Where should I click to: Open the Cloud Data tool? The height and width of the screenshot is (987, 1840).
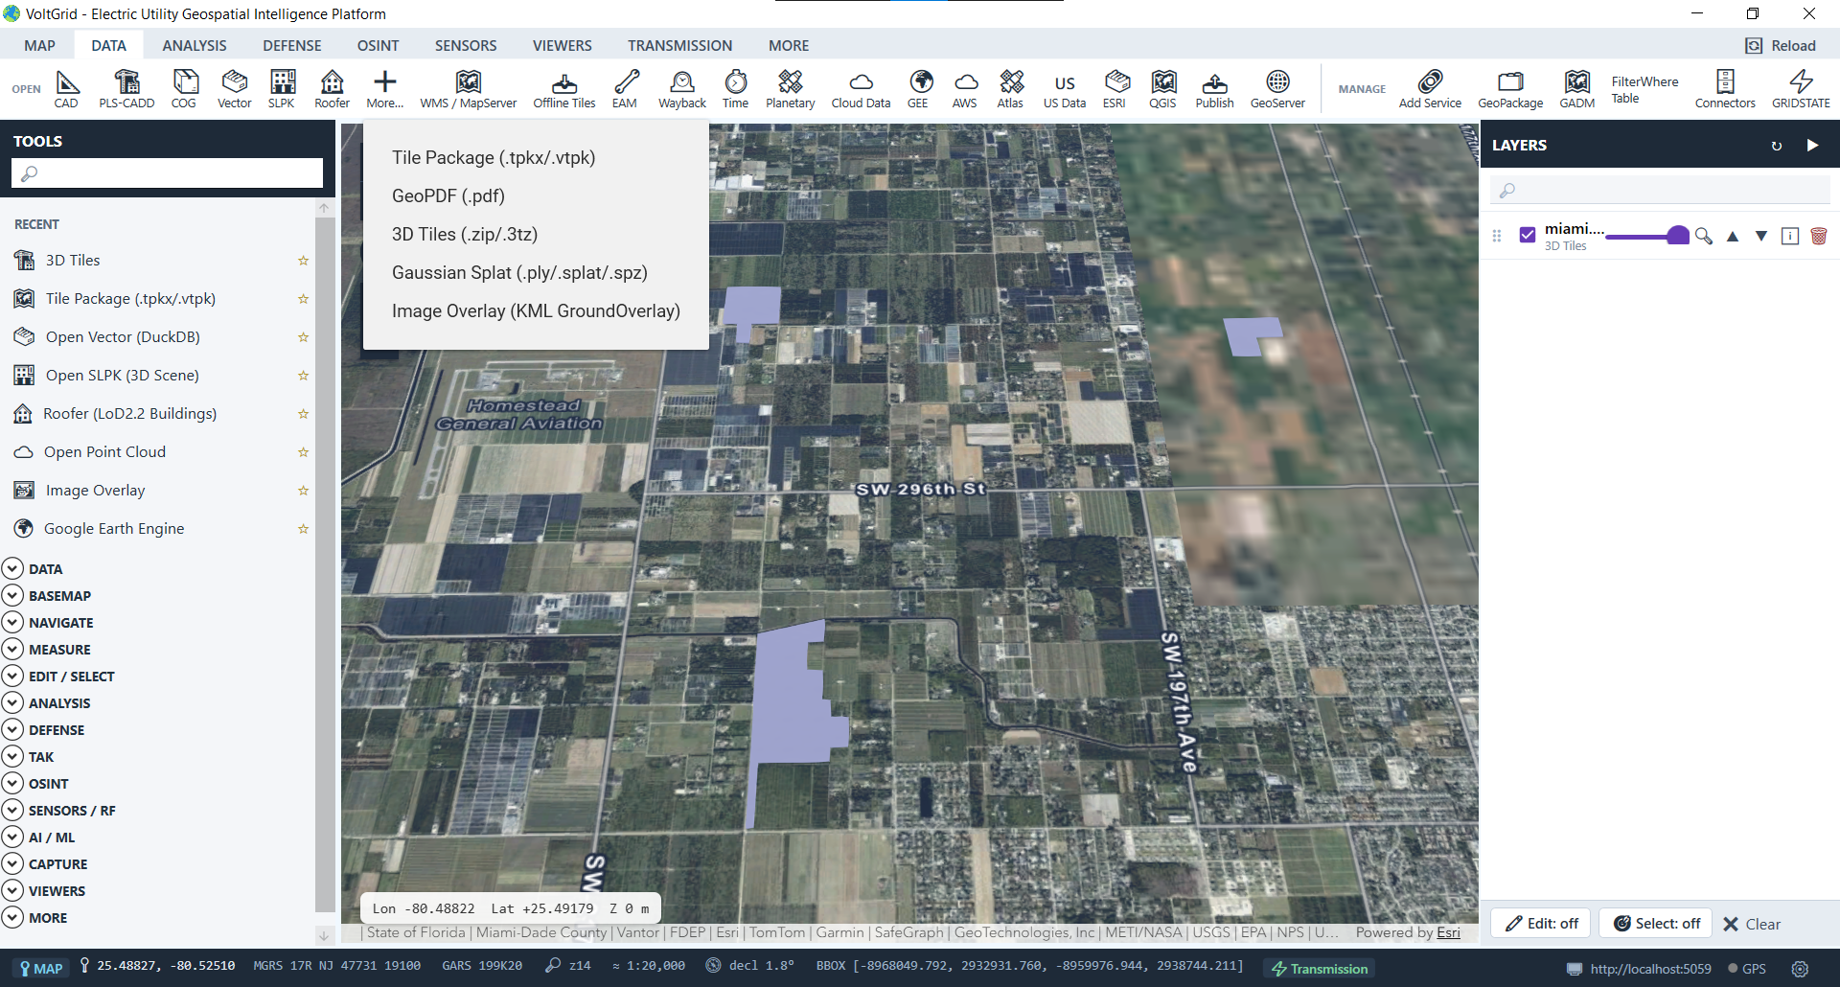tap(861, 89)
